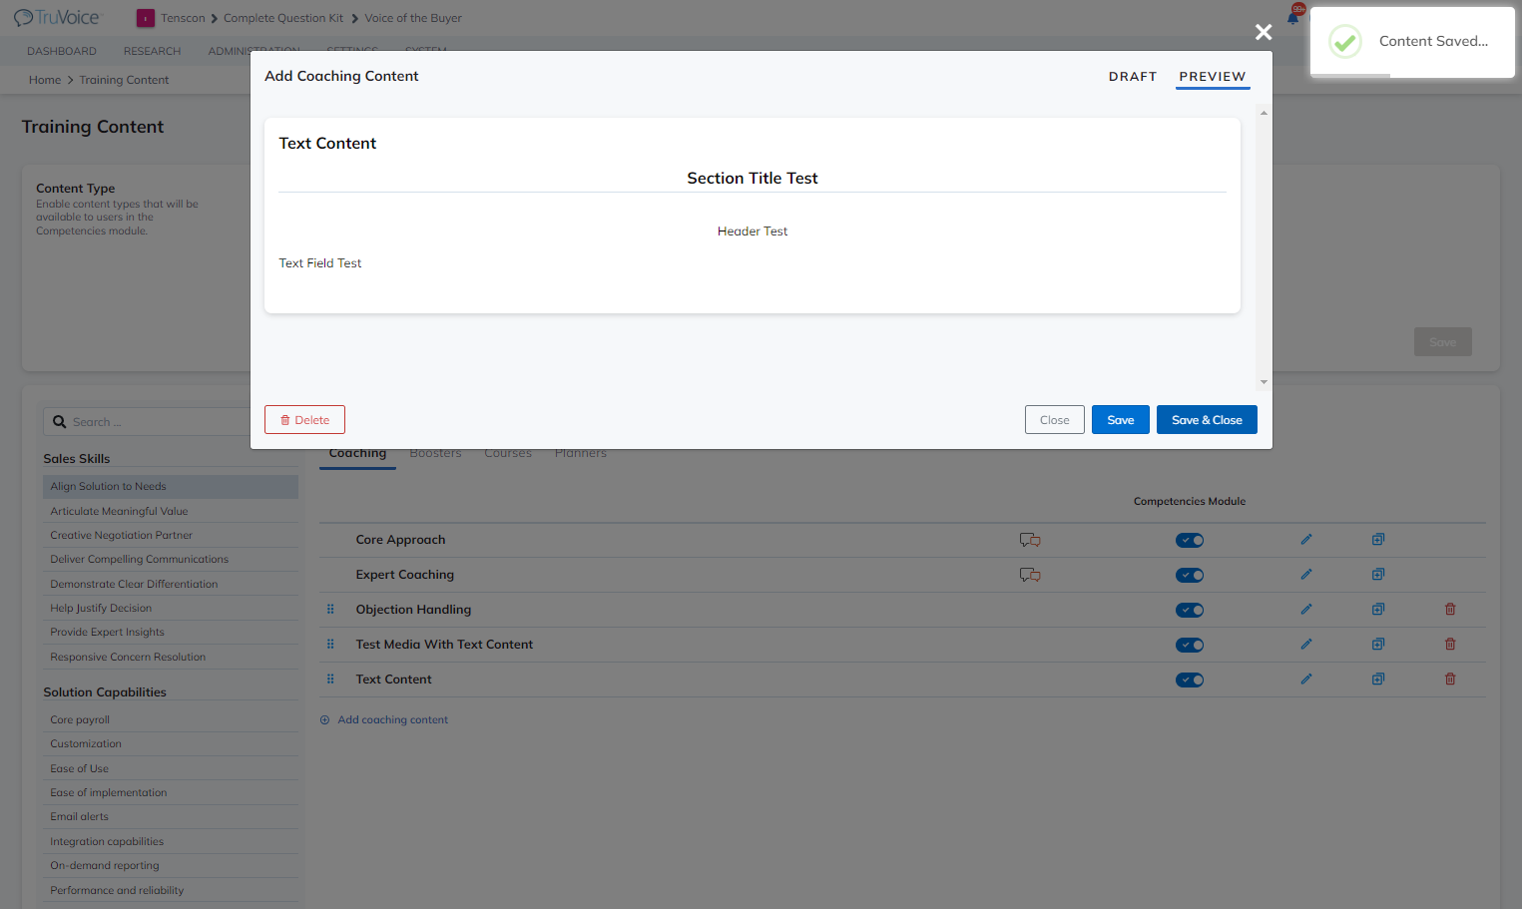
Task: Edit the Test Media With Text Content row
Action: tap(1305, 645)
